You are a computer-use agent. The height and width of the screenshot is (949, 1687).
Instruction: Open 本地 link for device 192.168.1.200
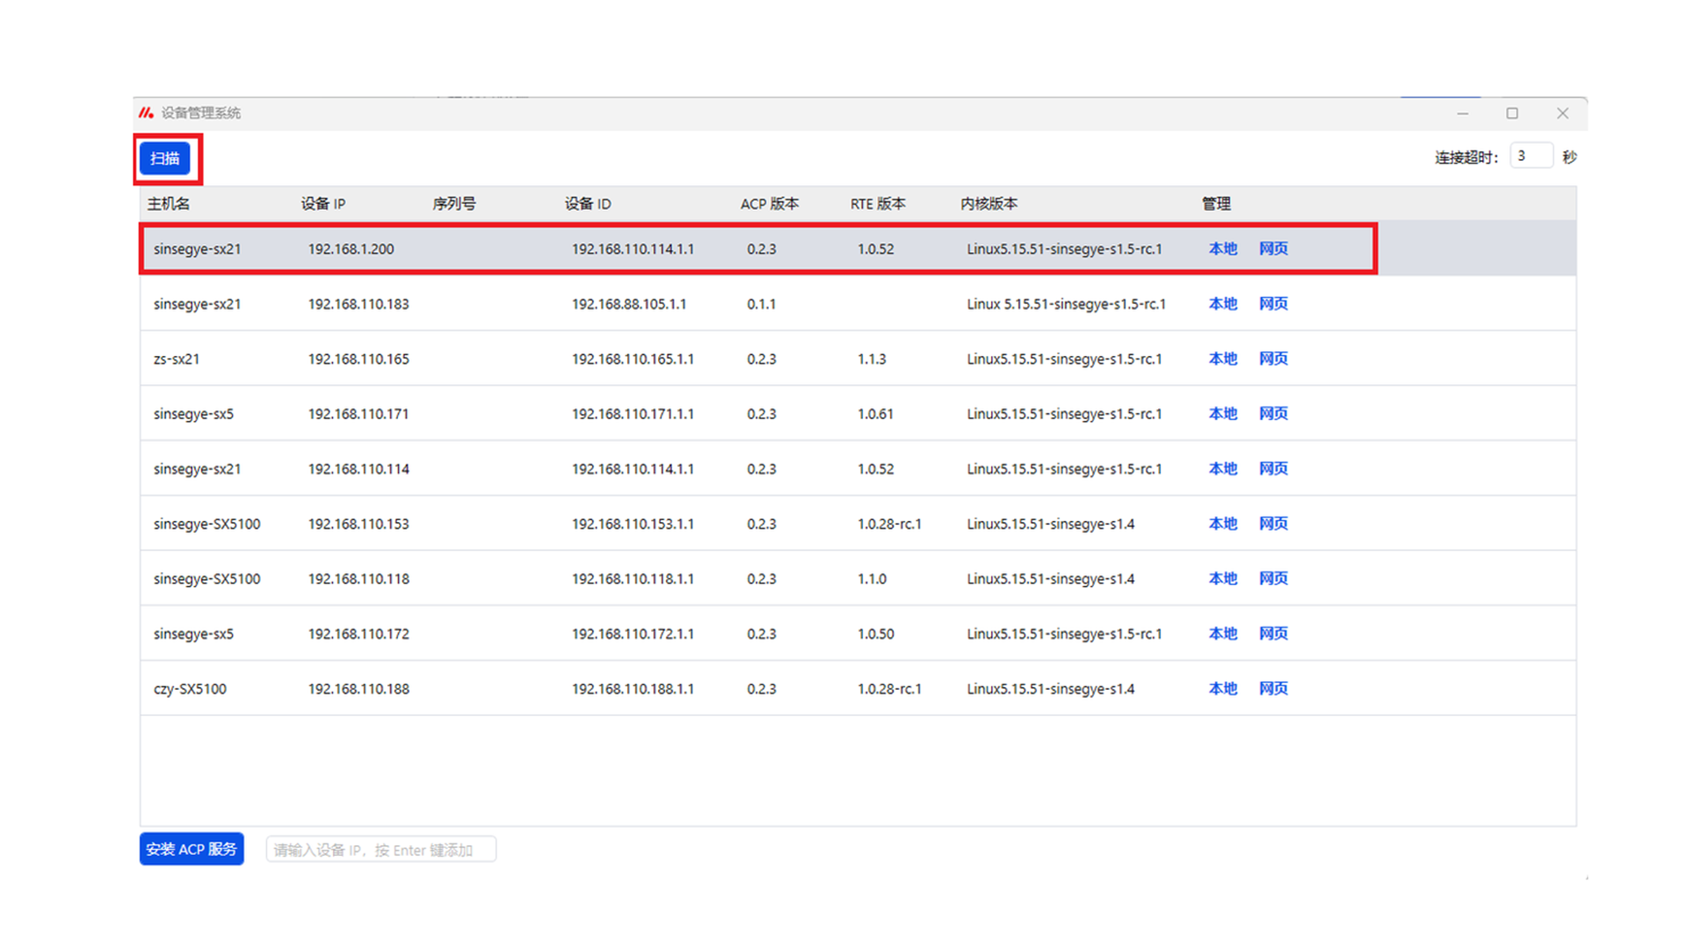click(x=1222, y=249)
